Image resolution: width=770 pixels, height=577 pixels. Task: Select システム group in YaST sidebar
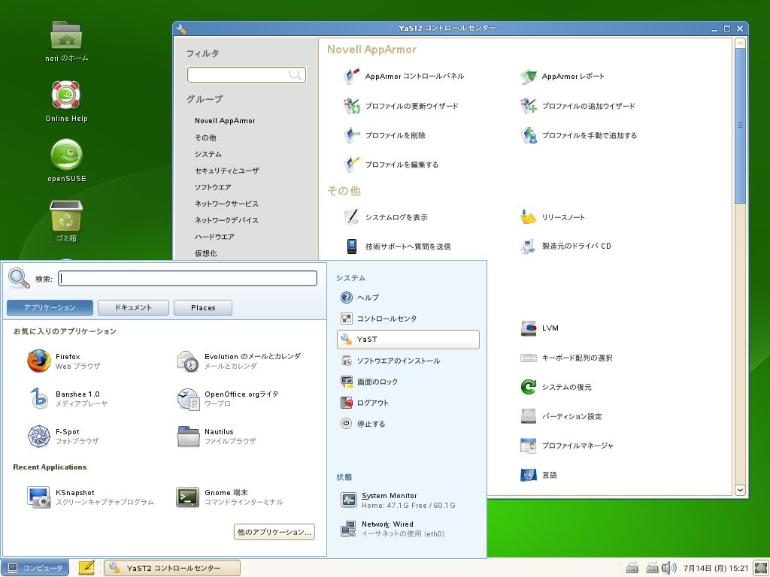pyautogui.click(x=208, y=154)
